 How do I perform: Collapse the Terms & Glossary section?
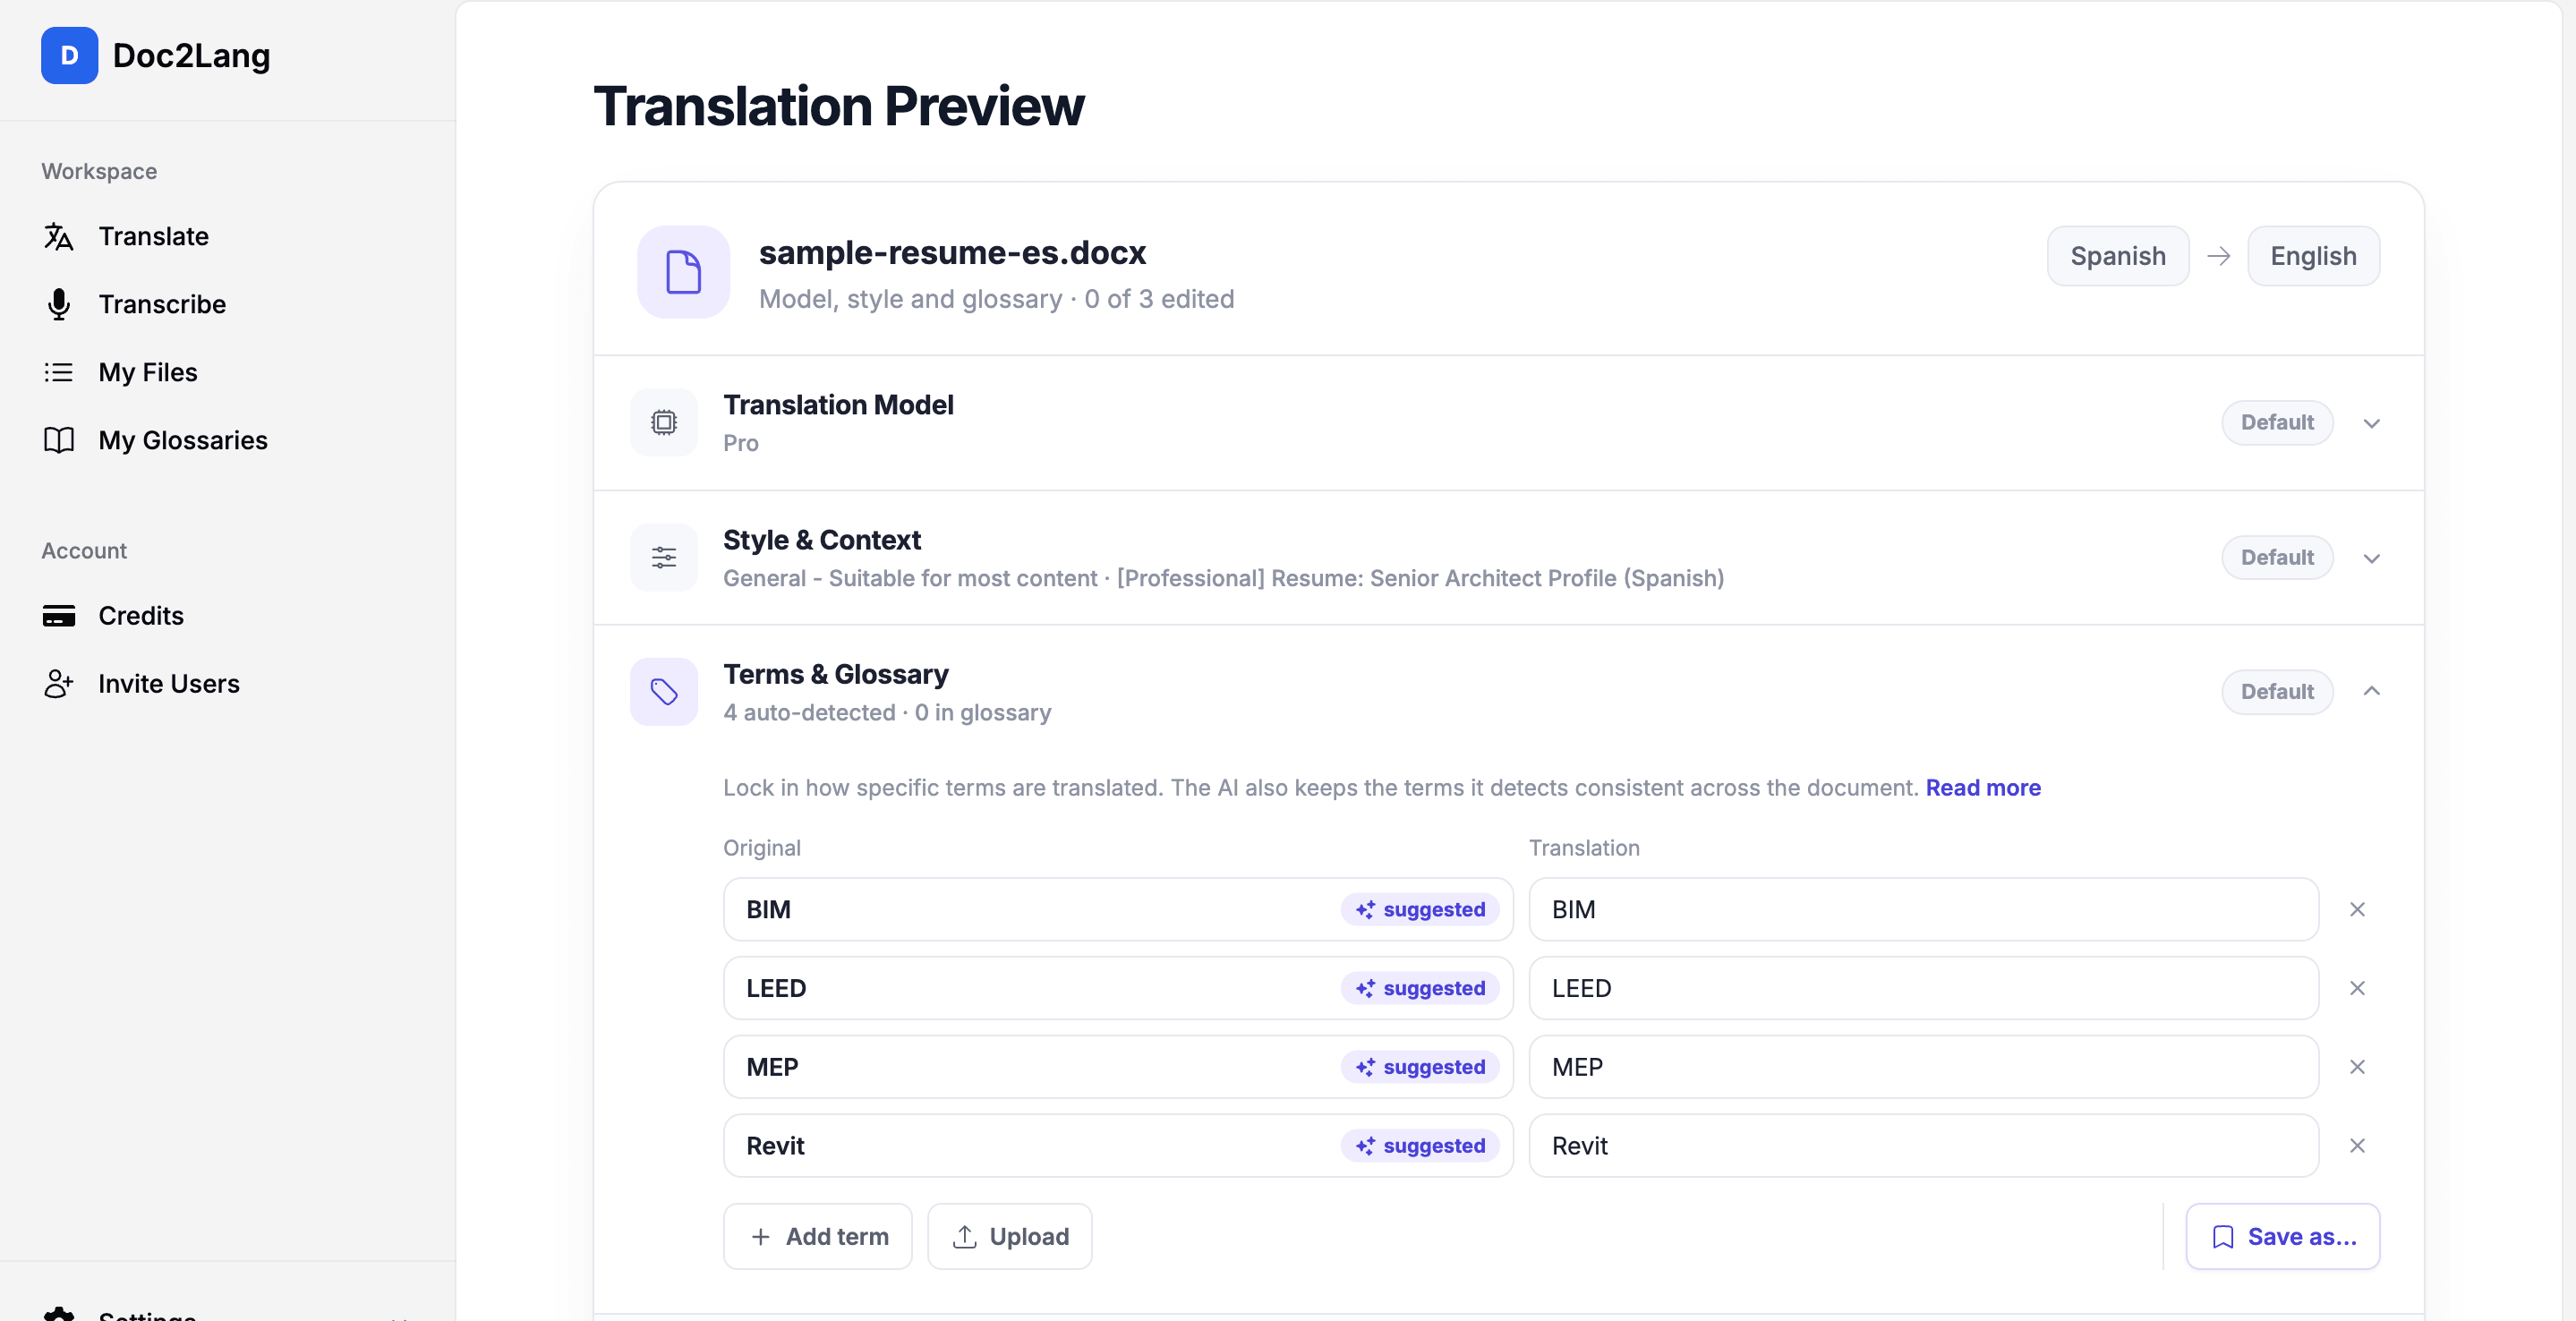[2372, 691]
